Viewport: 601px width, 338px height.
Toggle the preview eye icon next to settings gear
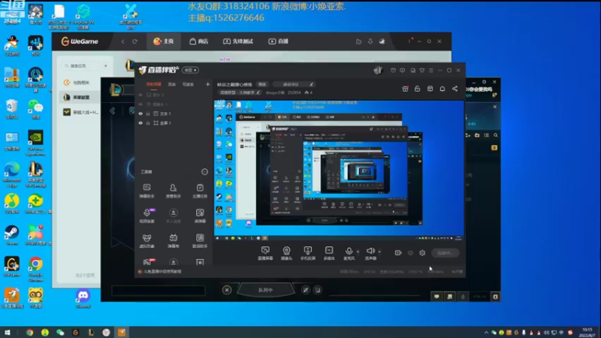(410, 253)
